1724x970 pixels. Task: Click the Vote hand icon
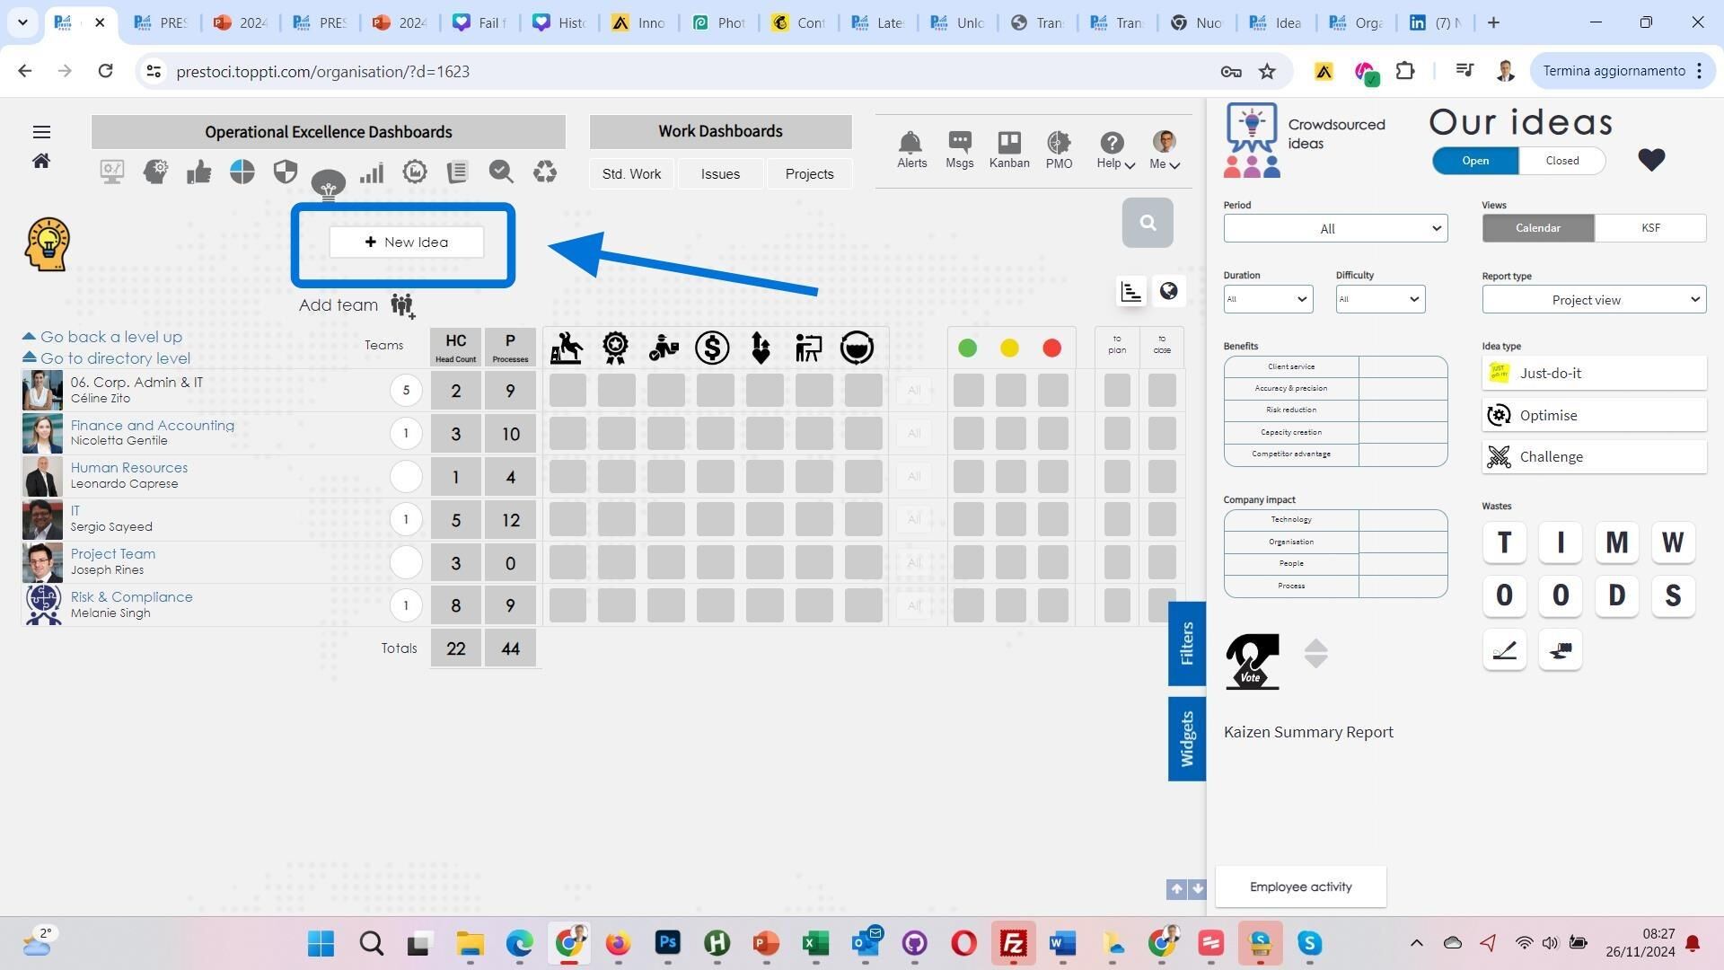coord(1252,661)
